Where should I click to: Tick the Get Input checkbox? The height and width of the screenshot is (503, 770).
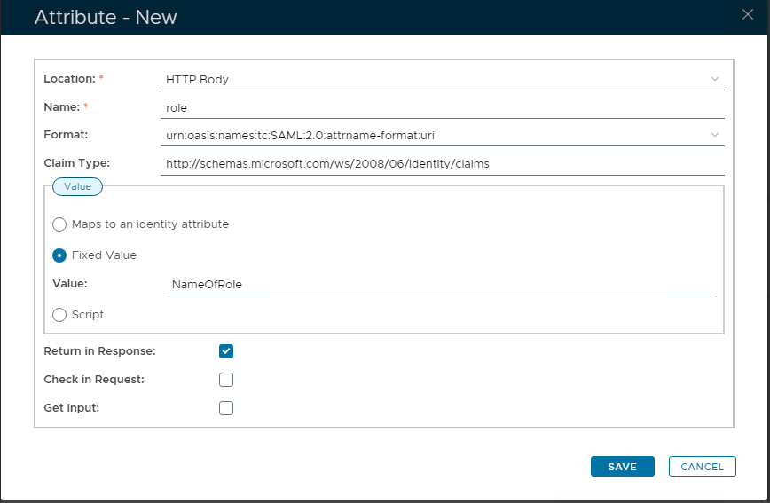click(x=226, y=408)
